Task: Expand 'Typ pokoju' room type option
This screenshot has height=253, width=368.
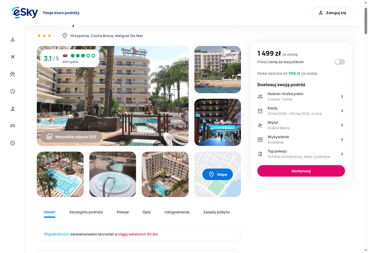Action: click(x=301, y=154)
